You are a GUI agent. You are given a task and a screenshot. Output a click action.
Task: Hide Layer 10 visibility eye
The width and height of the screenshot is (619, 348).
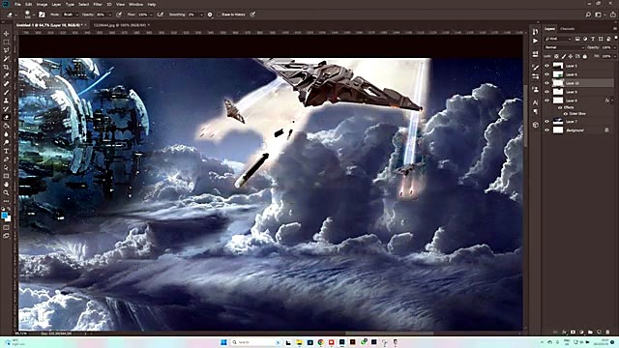click(547, 83)
